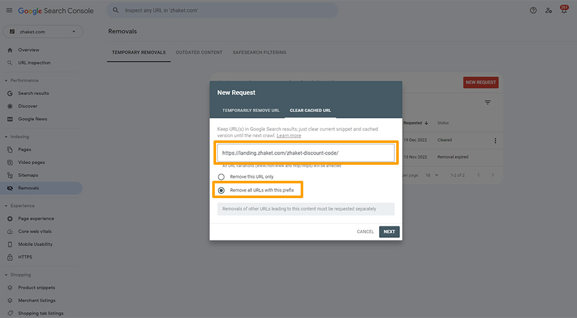The width and height of the screenshot is (577, 318).
Task: Click the Discover asterisk icon
Action: pos(10,106)
